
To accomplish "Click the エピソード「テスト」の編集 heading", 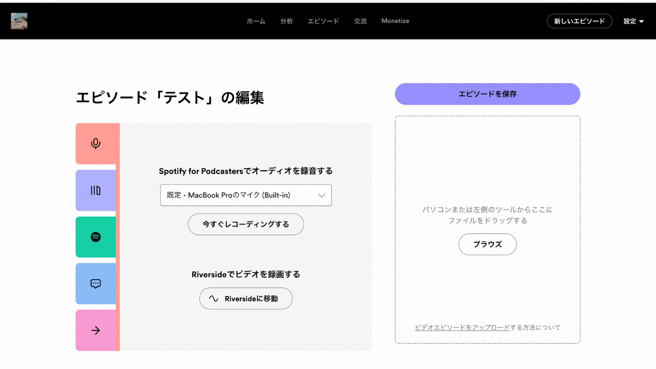I will (x=170, y=97).
